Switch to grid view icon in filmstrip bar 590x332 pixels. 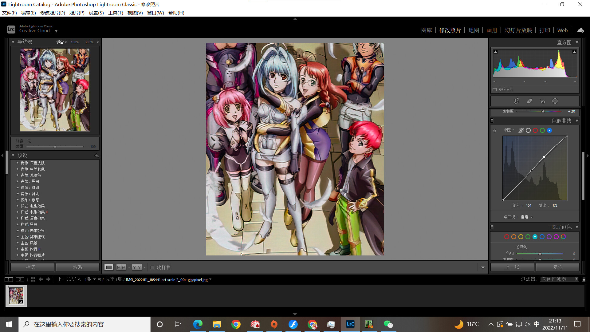point(33,279)
